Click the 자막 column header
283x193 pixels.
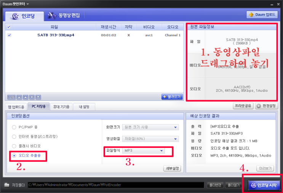click(128, 27)
